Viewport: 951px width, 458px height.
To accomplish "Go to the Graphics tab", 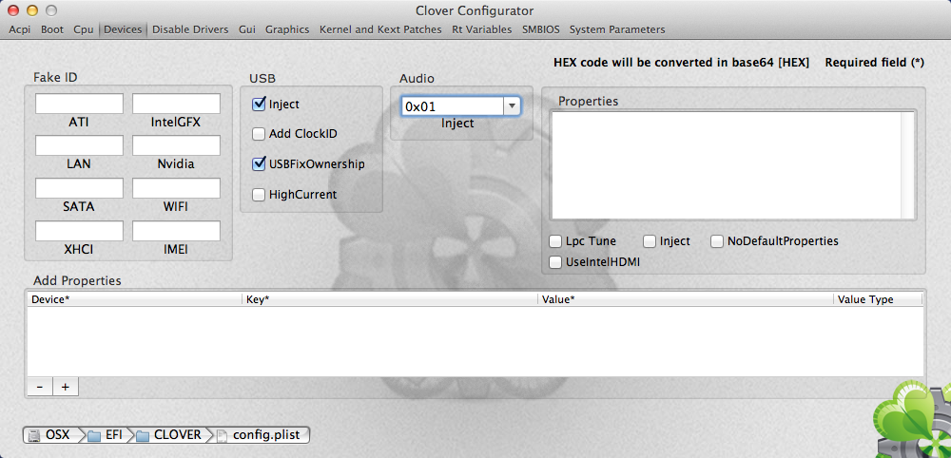I will pyautogui.click(x=287, y=29).
